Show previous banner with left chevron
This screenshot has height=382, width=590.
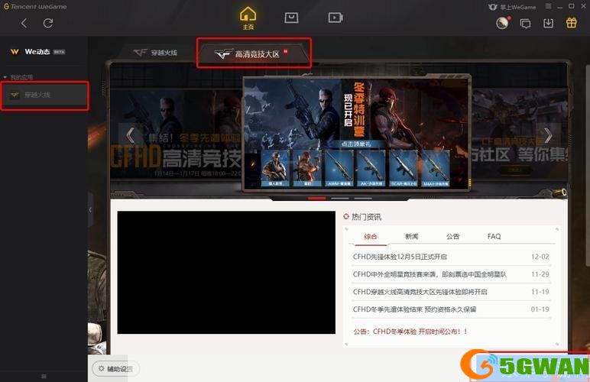pyautogui.click(x=131, y=135)
